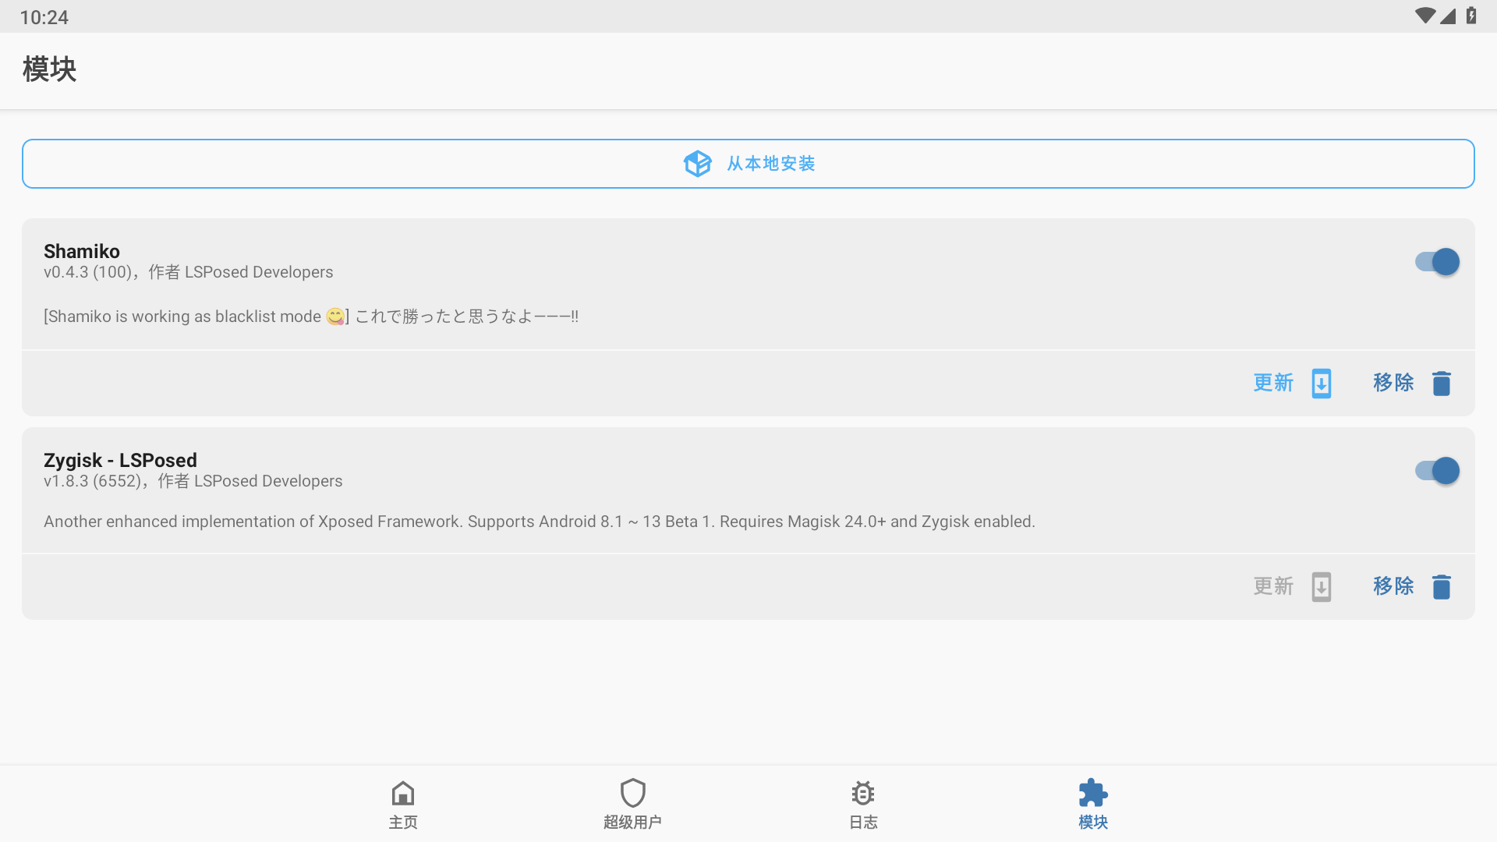Click the Xposed Framework description text
Viewport: 1497px width, 842px height.
540,522
